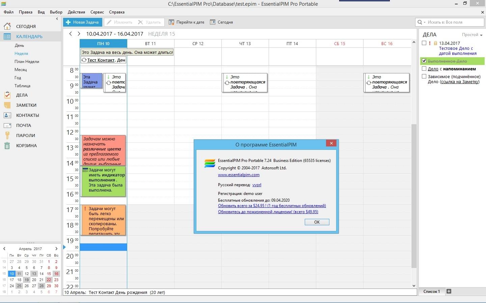This screenshot has width=486, height=303.
Task: Open the vvorl translator link
Action: tap(257, 185)
